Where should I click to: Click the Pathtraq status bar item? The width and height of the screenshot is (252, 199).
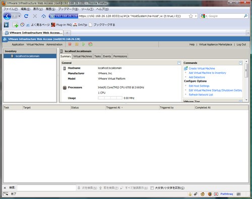pos(227,194)
